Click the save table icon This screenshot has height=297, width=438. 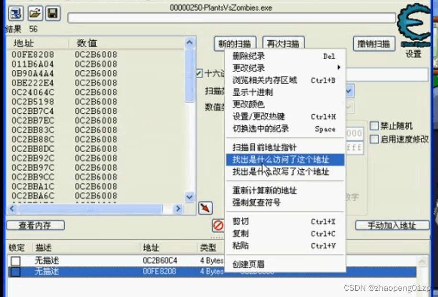53,13
